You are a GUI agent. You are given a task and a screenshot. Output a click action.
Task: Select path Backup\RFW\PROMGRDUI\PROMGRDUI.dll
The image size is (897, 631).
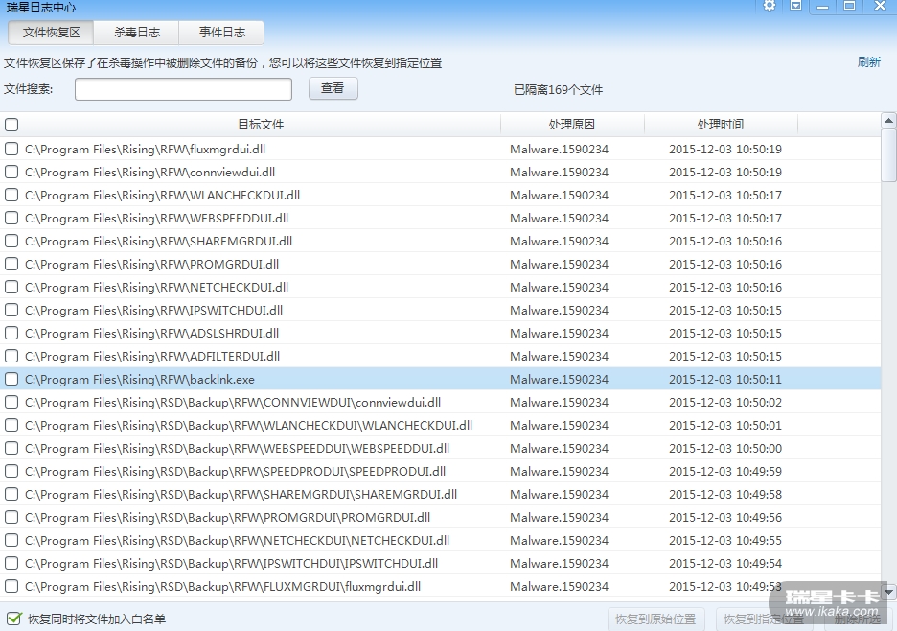point(228,517)
